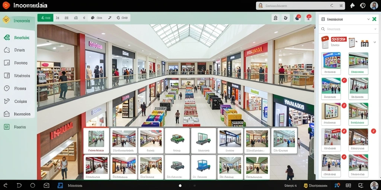Click the globe icon above the mall view
This screenshot has height=190, width=381.
point(286,18)
